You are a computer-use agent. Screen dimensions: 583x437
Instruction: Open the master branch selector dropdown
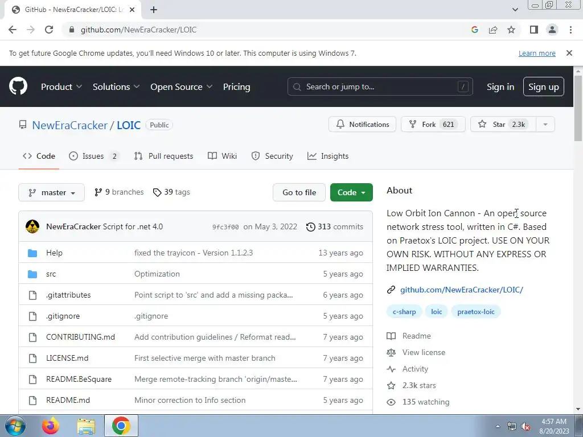point(51,192)
